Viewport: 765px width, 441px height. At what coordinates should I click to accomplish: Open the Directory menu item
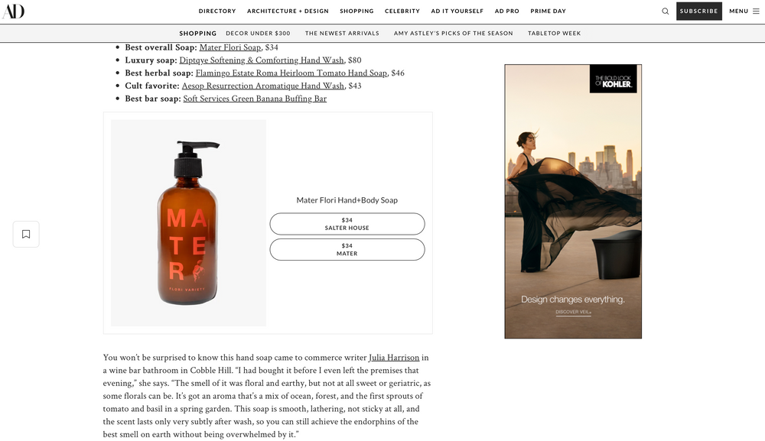click(217, 11)
